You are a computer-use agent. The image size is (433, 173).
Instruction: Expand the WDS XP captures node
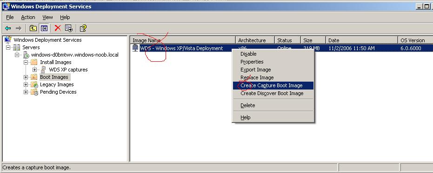pos(34,70)
